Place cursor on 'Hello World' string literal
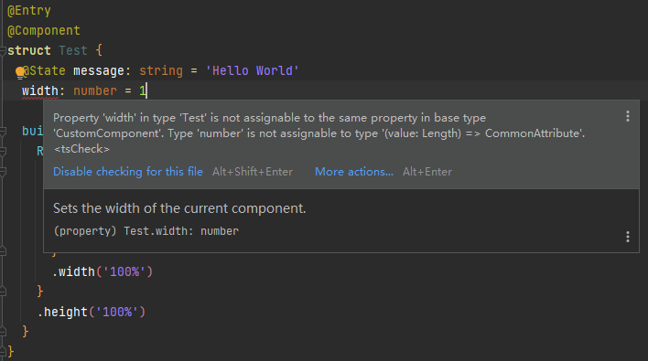The width and height of the screenshot is (648, 361). coord(252,71)
